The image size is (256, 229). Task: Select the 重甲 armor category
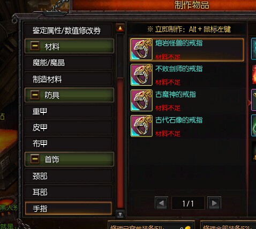[x=69, y=111]
